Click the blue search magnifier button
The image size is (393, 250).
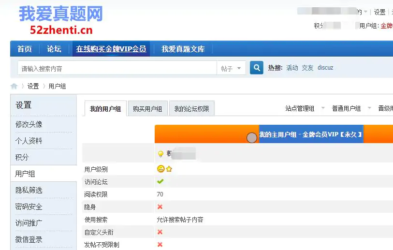click(x=256, y=68)
